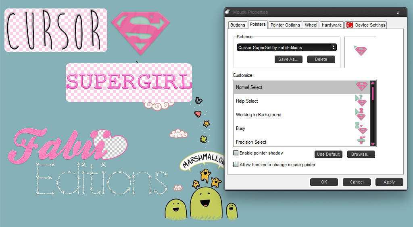Click the pink SUPERGIRL text banner
The image size is (413, 227).
[129, 83]
